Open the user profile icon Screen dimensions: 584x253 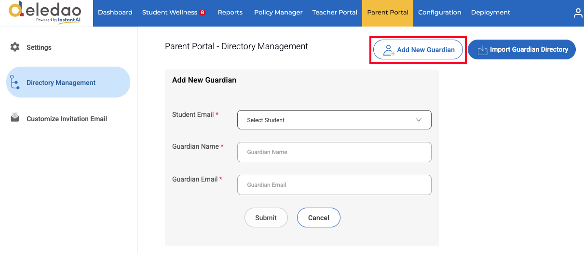coord(578,13)
